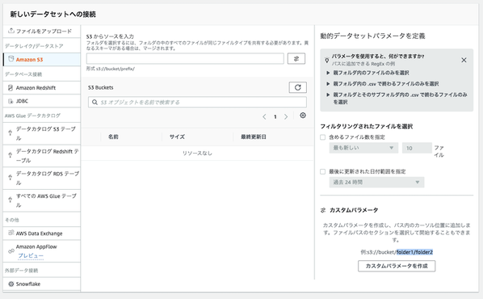This screenshot has width=483, height=299.
Task: Select データカタログ RDS テーブル option
Action: pos(41,178)
